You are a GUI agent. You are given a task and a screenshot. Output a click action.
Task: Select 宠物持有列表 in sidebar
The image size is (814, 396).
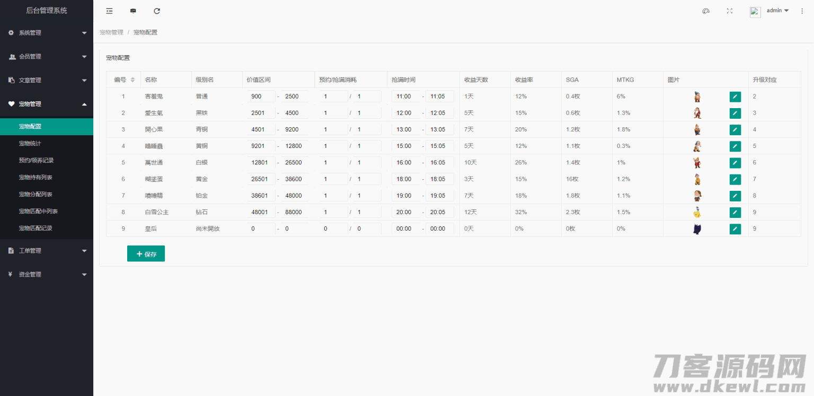click(x=36, y=177)
